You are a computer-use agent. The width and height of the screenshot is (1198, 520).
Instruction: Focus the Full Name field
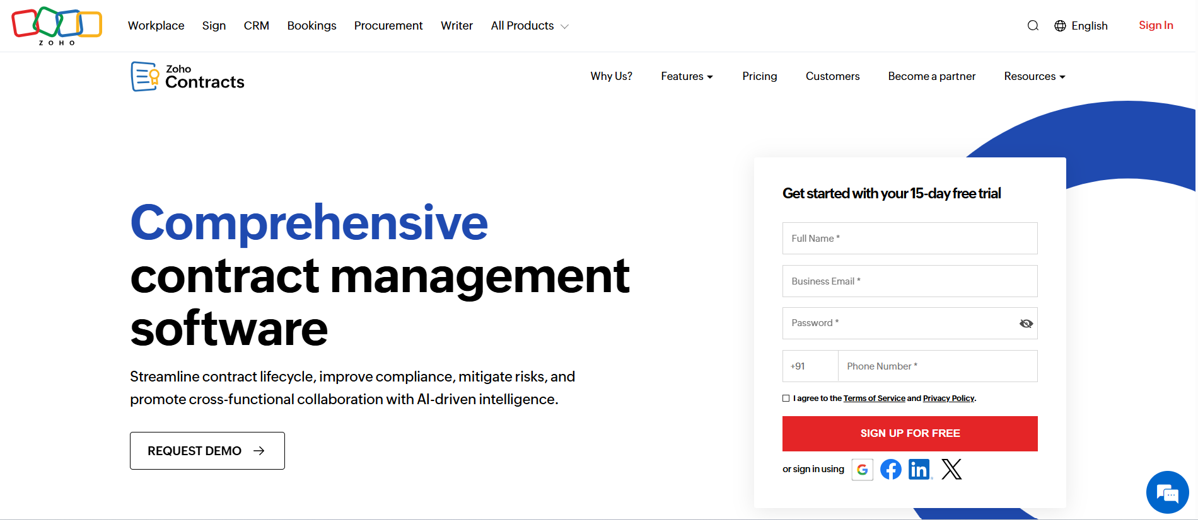(x=910, y=239)
